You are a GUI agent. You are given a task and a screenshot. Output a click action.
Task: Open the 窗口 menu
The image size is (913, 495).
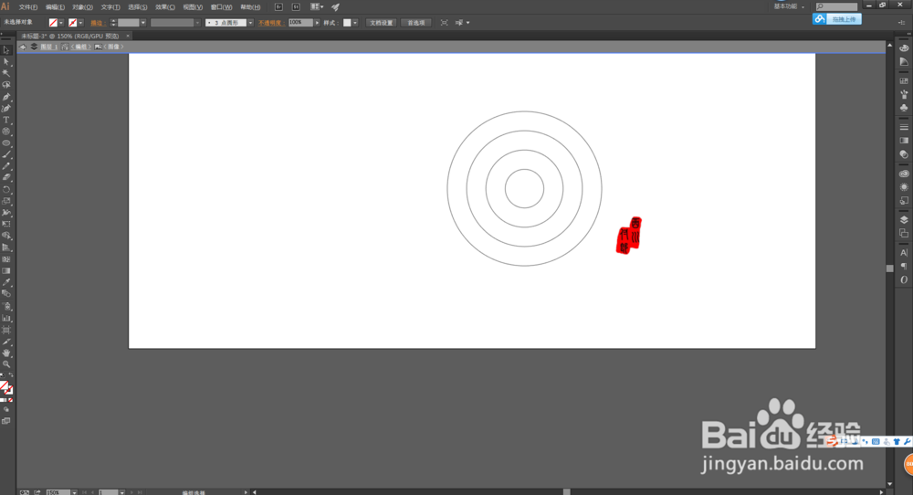click(x=221, y=7)
